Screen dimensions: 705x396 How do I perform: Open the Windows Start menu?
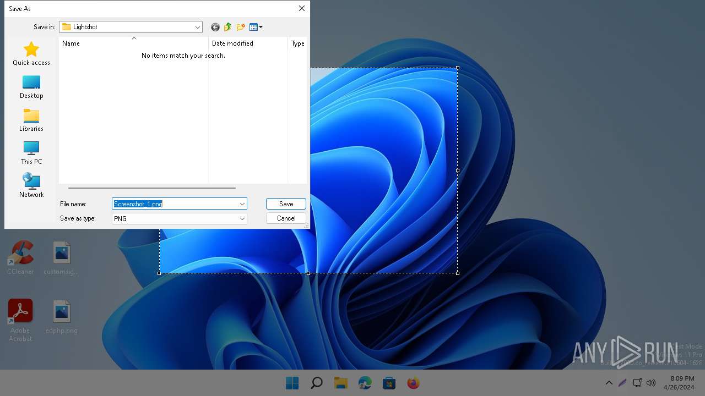coord(292,383)
